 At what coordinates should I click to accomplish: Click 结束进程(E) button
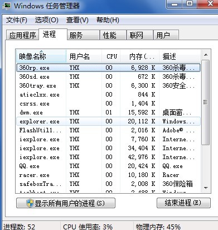coord(183,203)
